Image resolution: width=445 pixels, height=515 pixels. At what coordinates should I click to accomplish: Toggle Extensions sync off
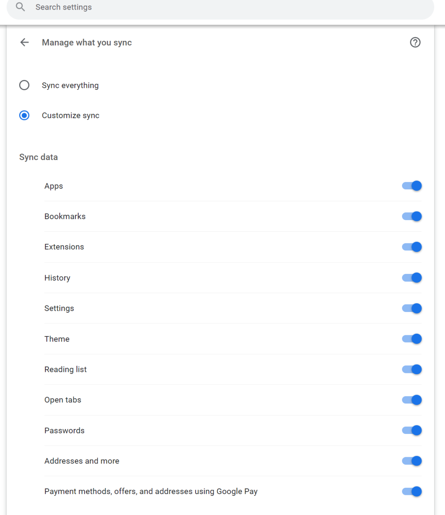[411, 247]
